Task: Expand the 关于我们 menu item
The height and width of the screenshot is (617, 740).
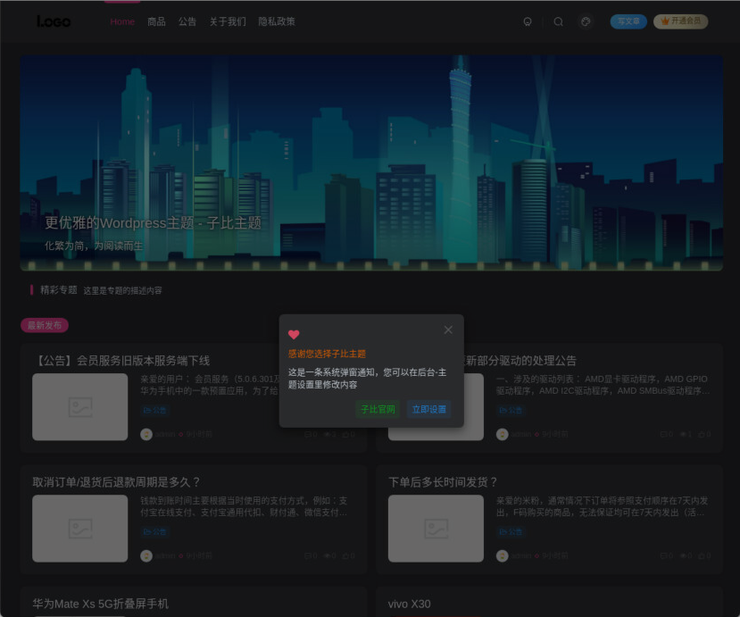Action: (228, 21)
